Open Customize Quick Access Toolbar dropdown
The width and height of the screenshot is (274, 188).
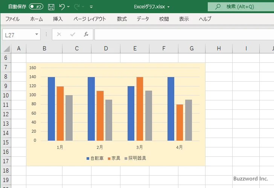[91, 7]
